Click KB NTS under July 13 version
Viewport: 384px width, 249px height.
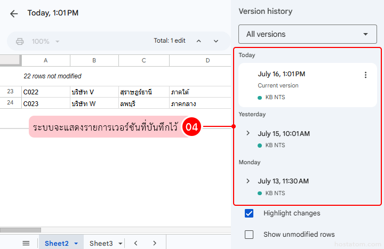[x=275, y=193]
